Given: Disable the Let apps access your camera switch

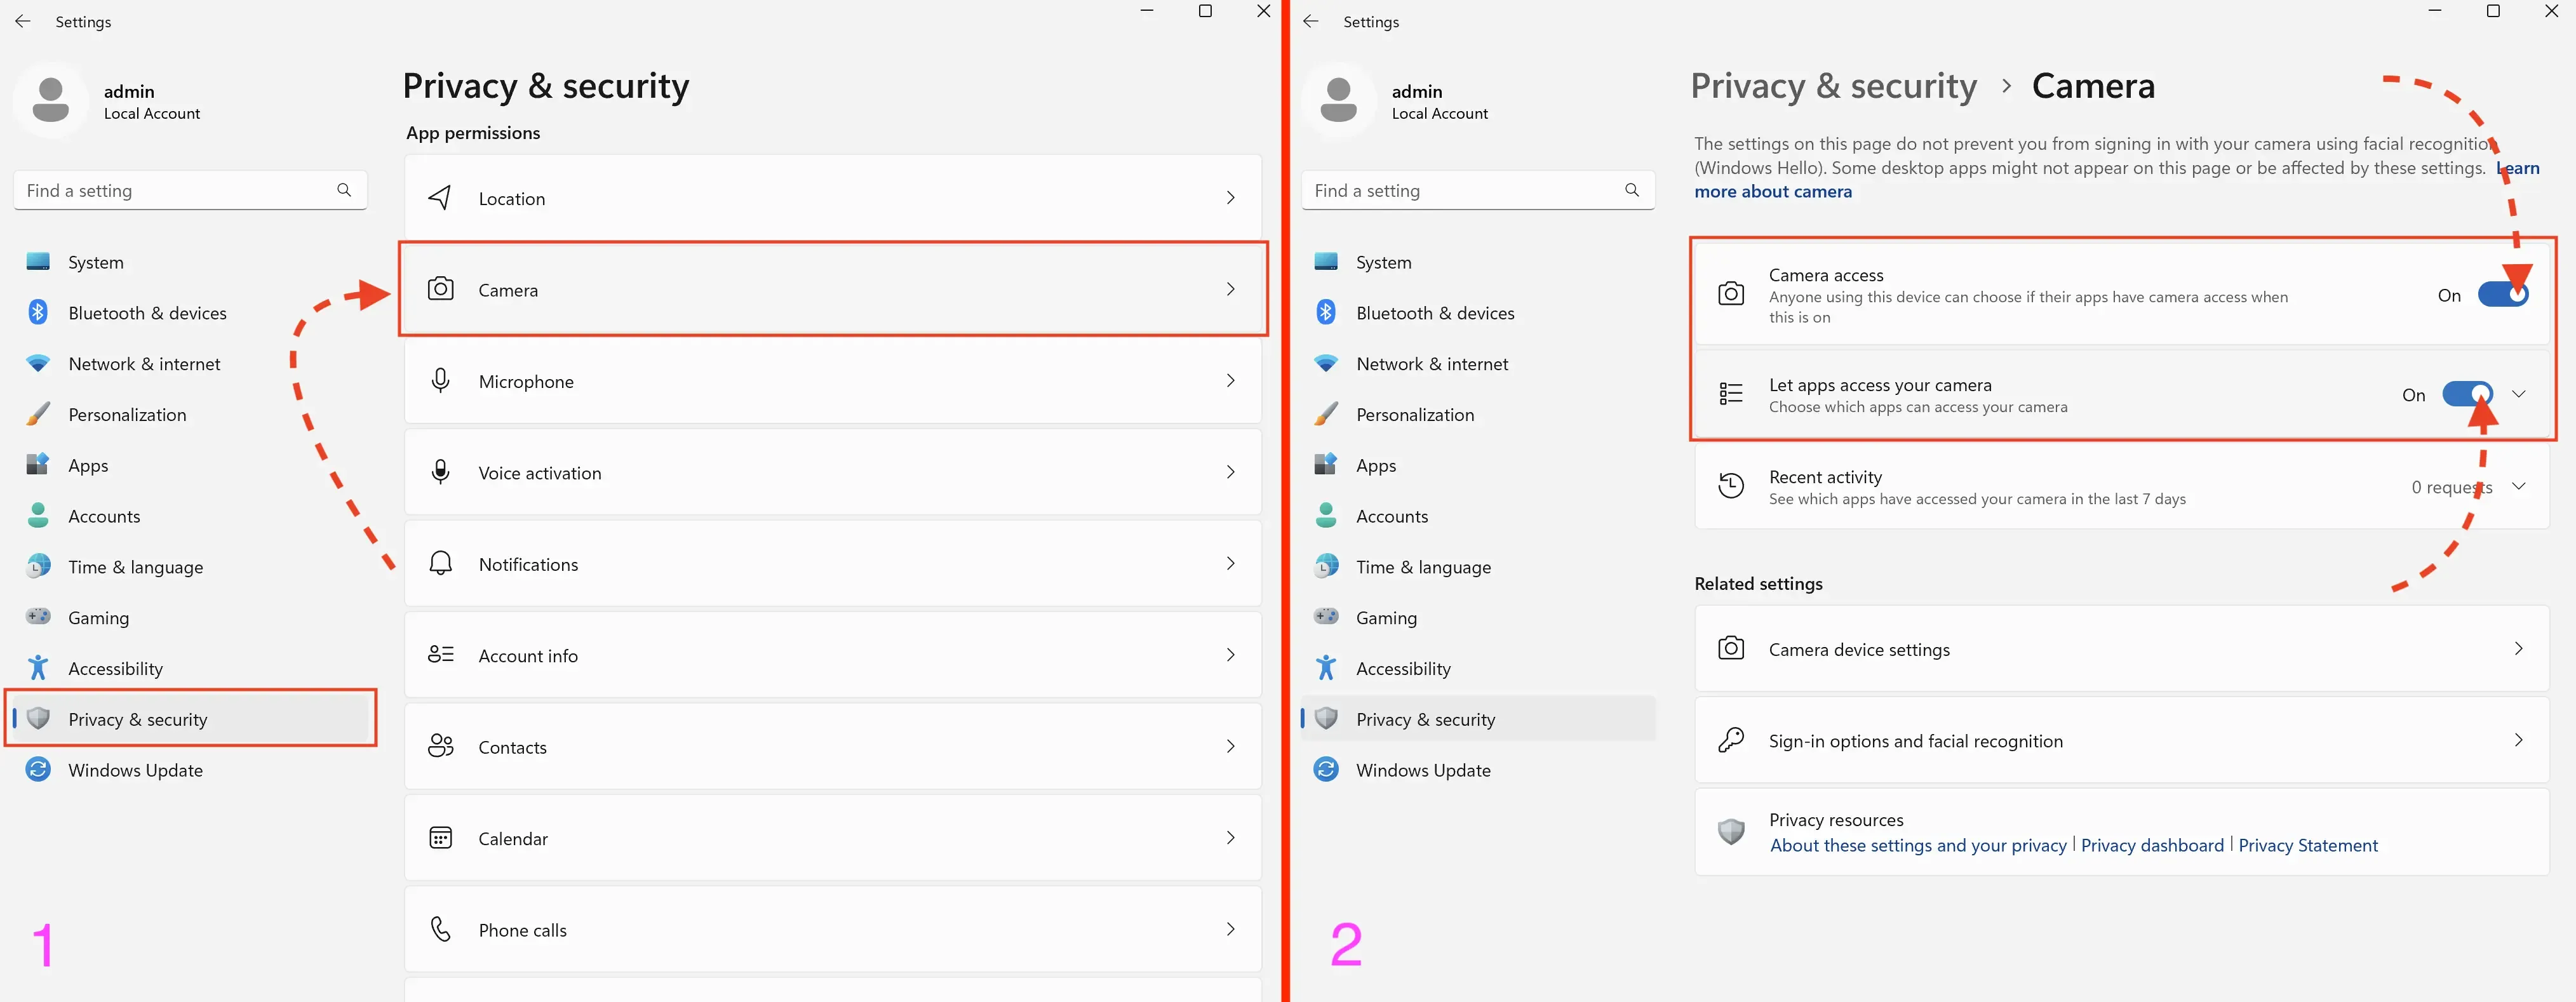Looking at the screenshot, I should point(2466,394).
